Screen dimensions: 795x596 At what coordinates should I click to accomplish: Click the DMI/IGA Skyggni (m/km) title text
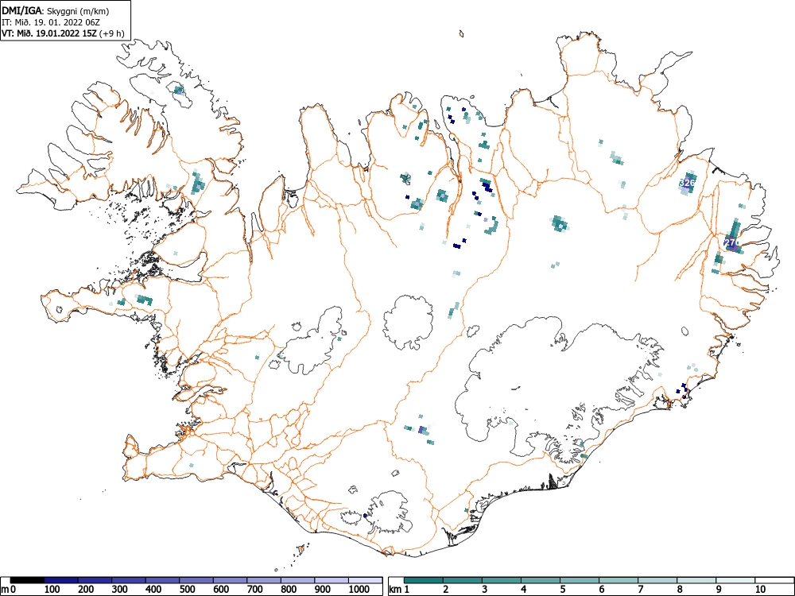tap(56, 11)
